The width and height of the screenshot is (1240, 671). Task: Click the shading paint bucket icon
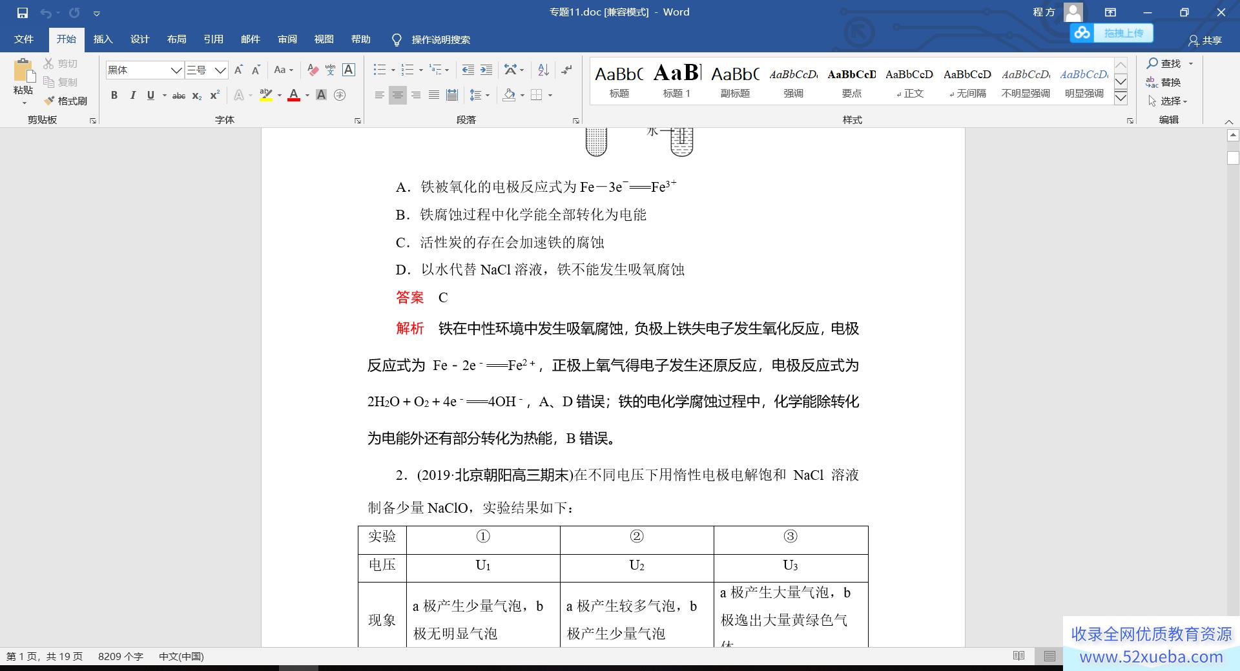(x=509, y=95)
